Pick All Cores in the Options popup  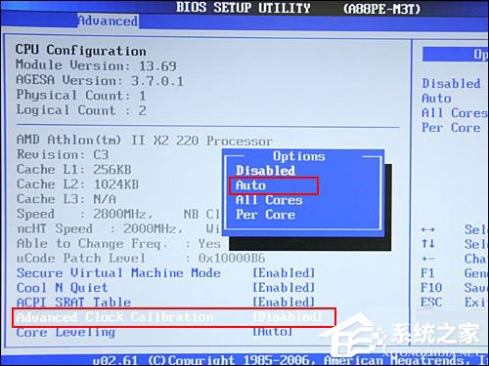click(269, 200)
